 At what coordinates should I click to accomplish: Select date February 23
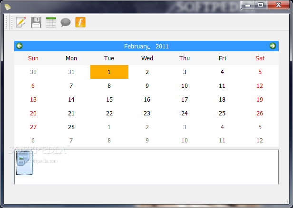pos(147,113)
